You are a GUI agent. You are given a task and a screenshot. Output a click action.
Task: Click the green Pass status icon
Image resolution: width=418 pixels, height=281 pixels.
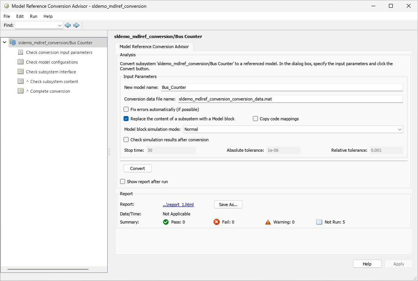(x=166, y=222)
